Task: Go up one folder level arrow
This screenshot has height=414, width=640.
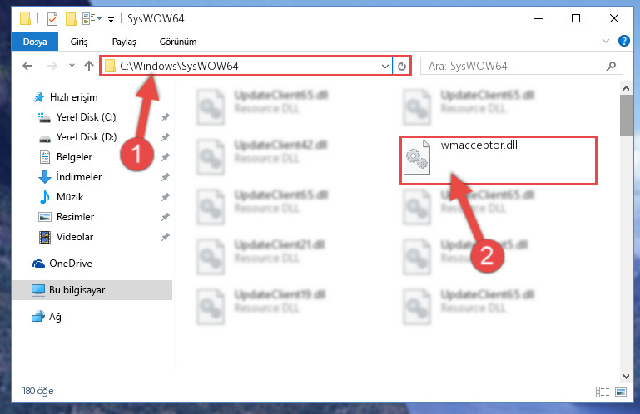Action: (x=88, y=66)
